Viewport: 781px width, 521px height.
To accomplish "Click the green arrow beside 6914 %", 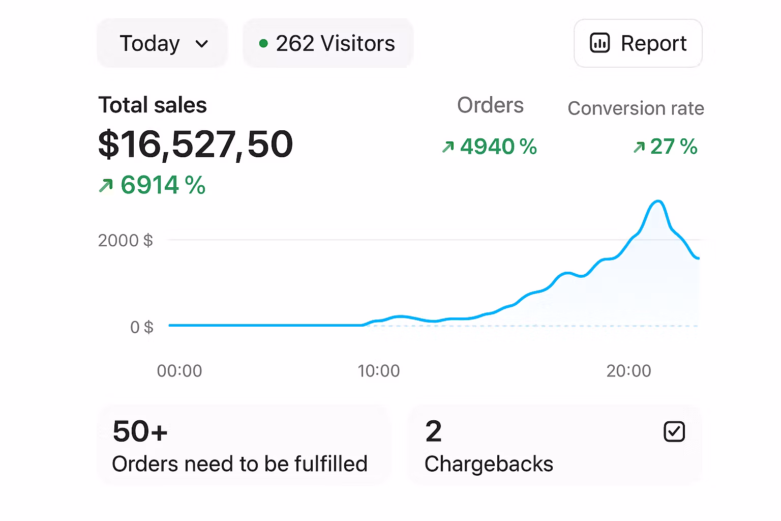I will 106,185.
